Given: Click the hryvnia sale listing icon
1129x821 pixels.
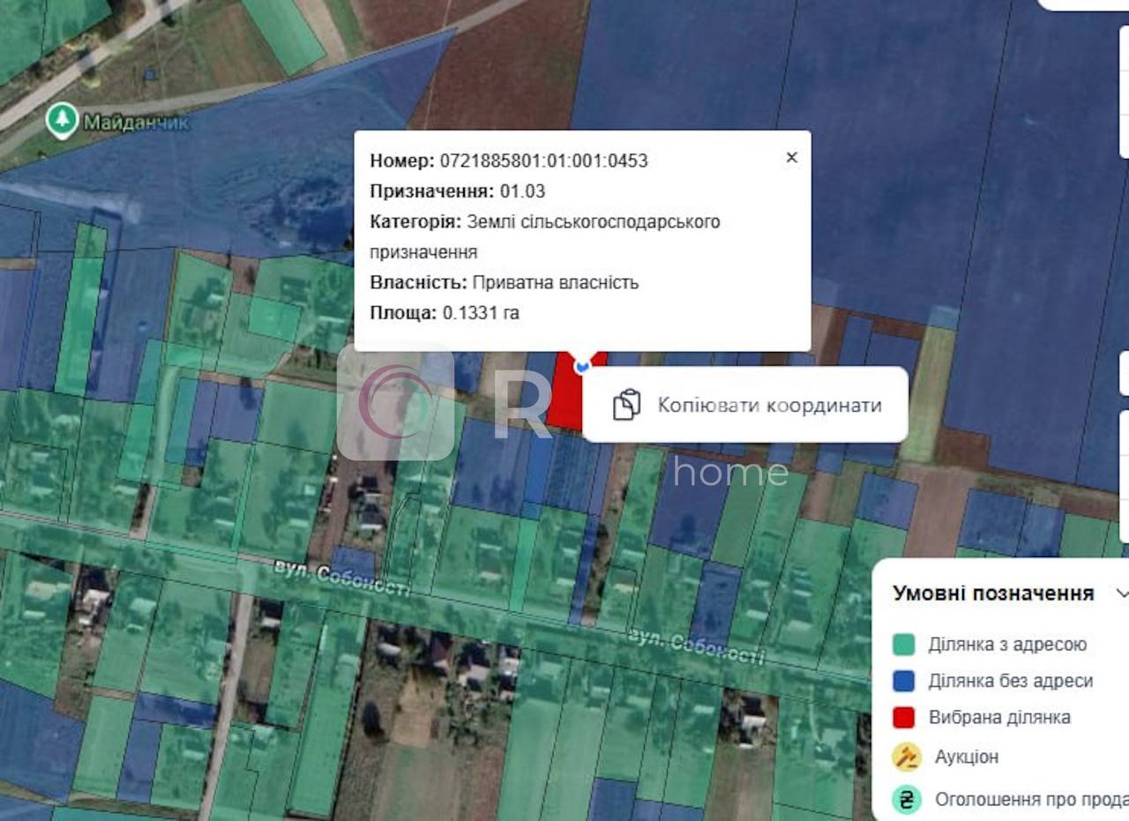Looking at the screenshot, I should (905, 800).
